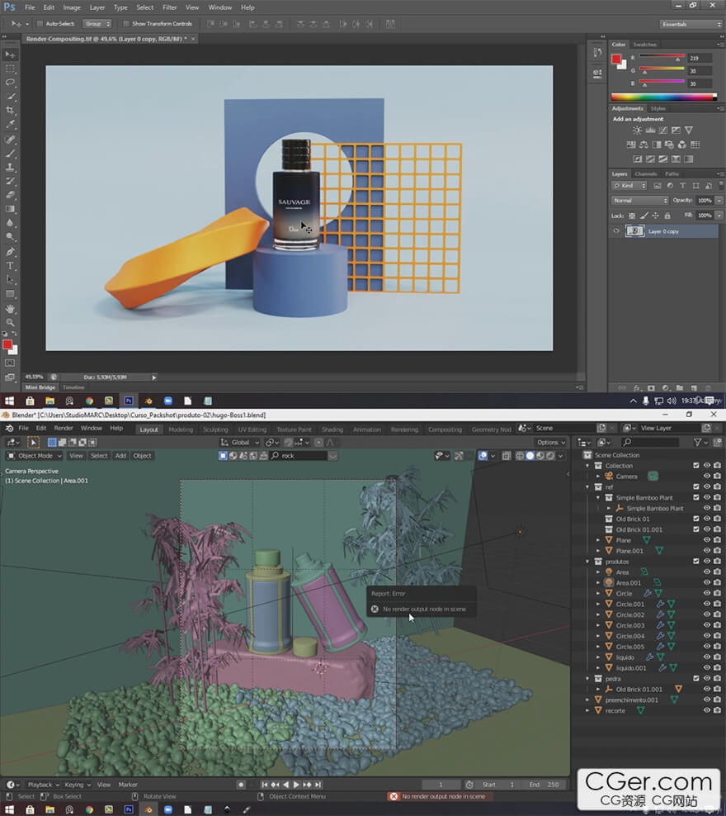Toggle X-ray mode in Blender viewport

pos(507,456)
